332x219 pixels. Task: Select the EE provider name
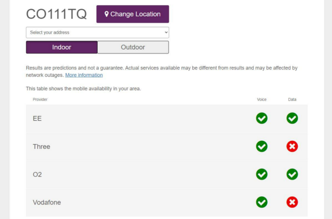(37, 119)
